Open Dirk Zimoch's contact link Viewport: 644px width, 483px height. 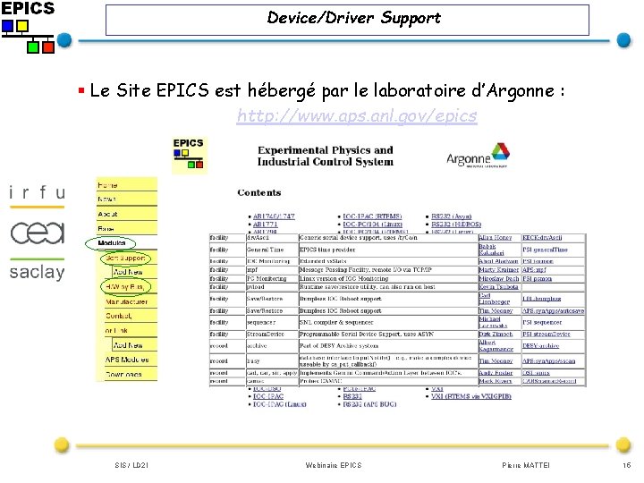(496, 335)
